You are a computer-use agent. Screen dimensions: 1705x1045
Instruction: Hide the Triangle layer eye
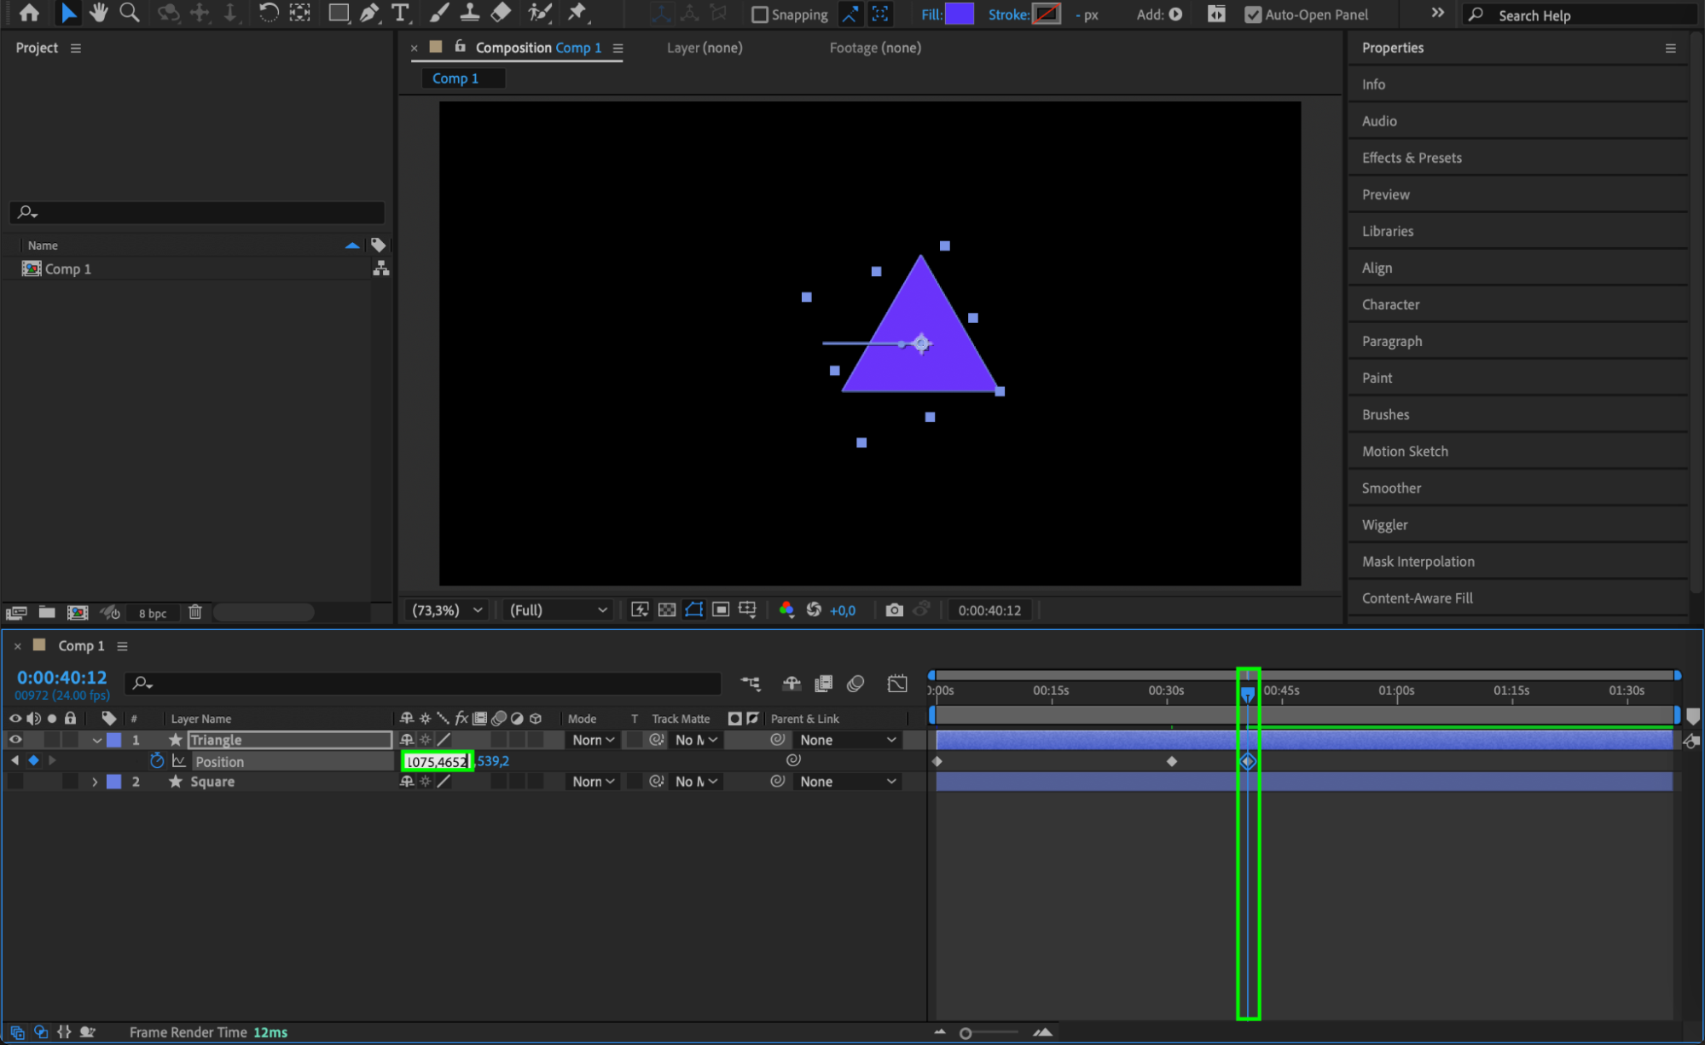click(15, 740)
